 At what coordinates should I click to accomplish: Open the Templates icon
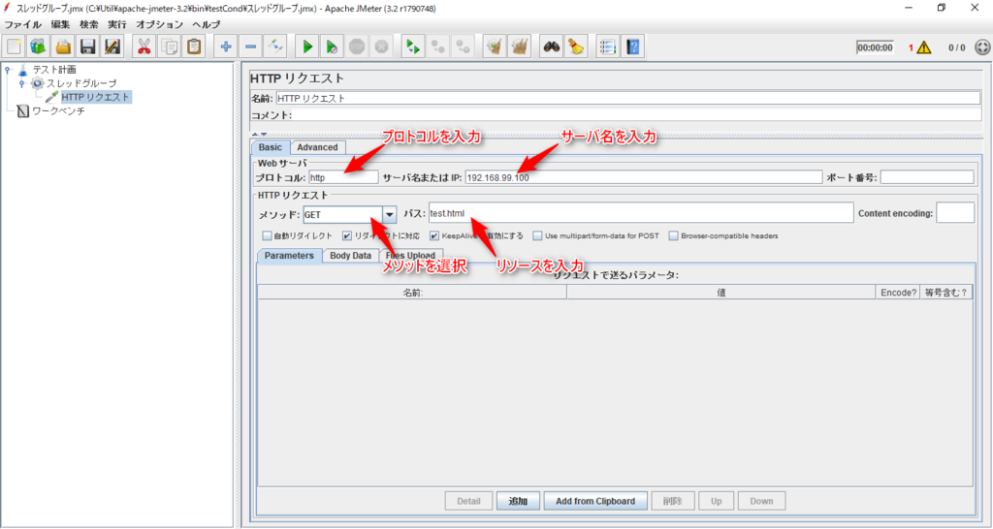pyautogui.click(x=38, y=47)
